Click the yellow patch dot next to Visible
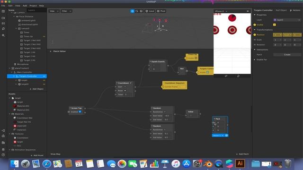Viewport: 303px width, 170px height. tap(255, 25)
